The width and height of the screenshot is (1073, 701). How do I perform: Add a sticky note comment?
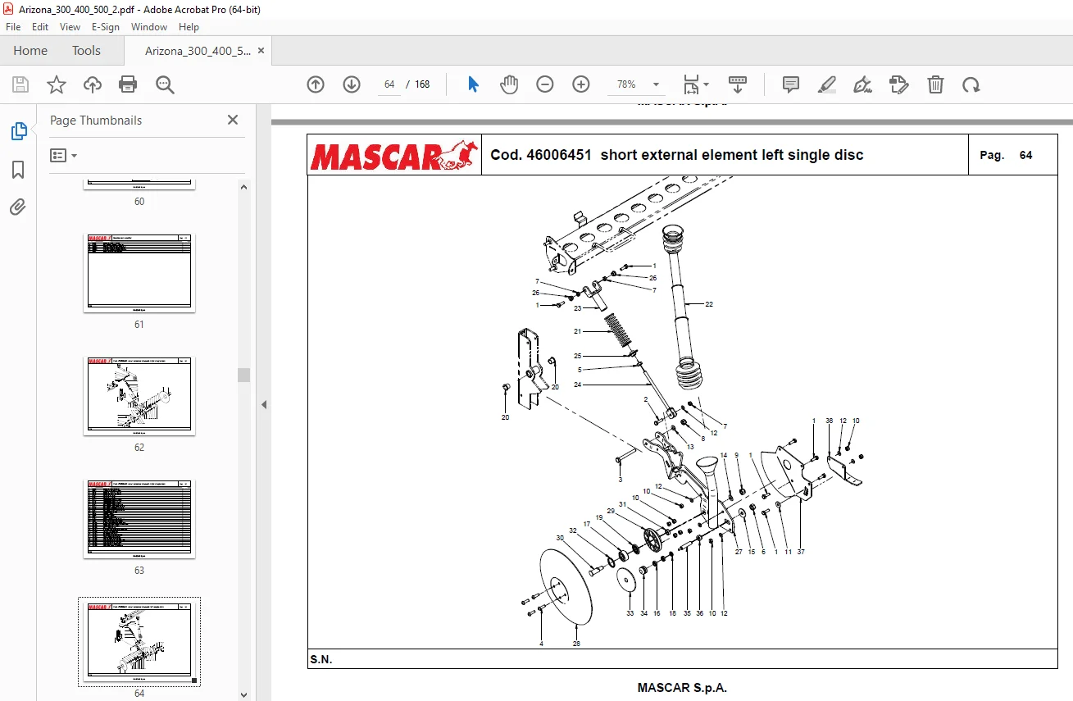click(x=791, y=84)
